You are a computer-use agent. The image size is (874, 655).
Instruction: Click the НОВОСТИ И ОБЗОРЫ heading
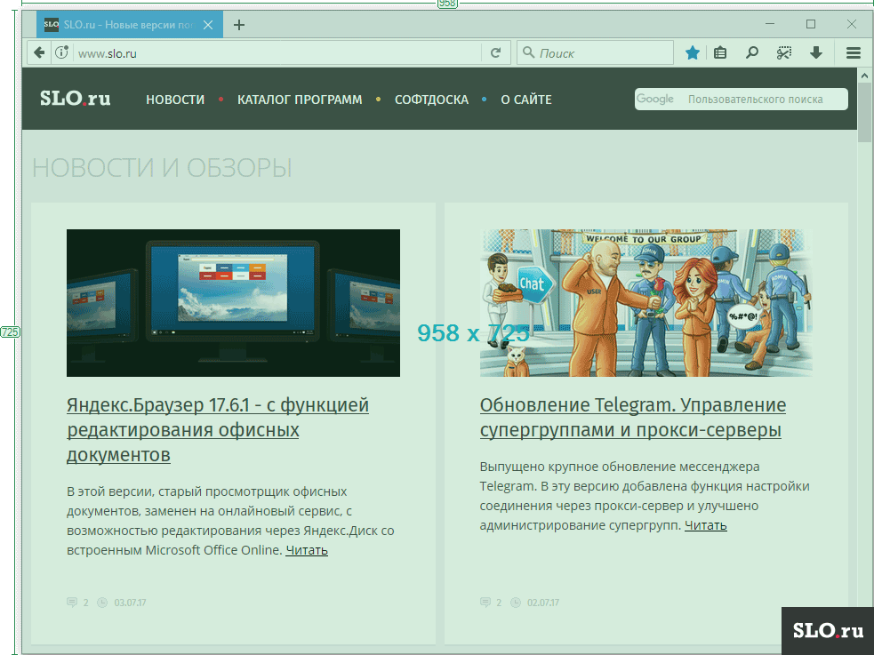pyautogui.click(x=162, y=168)
